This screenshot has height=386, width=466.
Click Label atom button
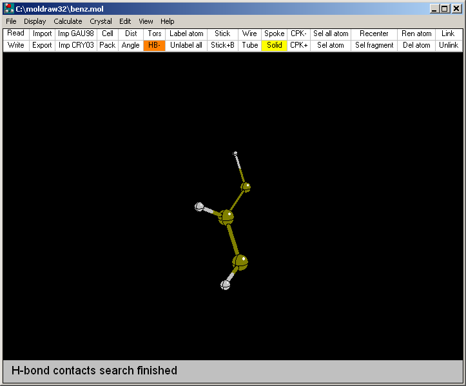tap(186, 34)
